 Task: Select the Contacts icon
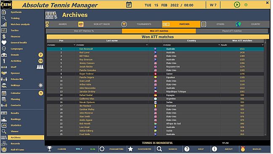pyautogui.click(x=4, y=105)
